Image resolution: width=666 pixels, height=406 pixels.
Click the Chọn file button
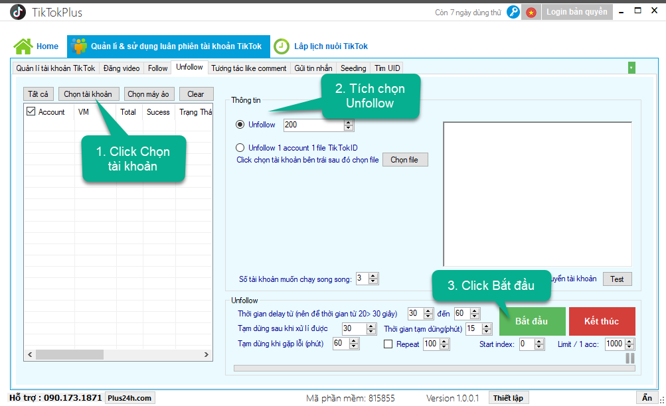coord(405,160)
